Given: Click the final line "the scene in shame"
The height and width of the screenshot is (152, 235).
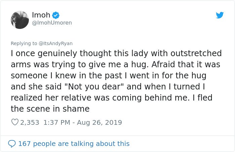Looking at the screenshot, I should (x=50, y=109).
